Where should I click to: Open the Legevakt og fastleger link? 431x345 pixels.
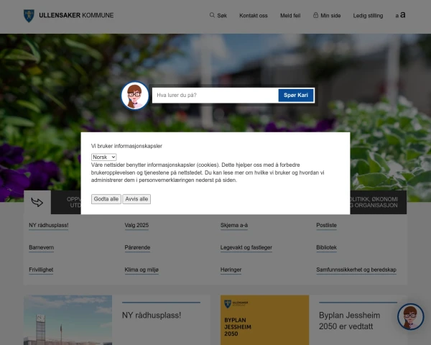point(246,247)
